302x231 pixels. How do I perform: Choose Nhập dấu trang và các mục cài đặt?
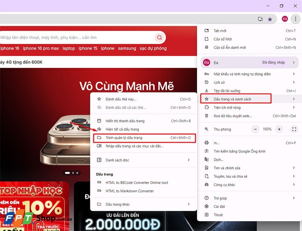pyautogui.click(x=144, y=146)
